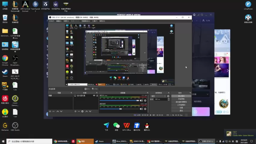
Task: Pop out the Scenes dock panel
Action: coord(71,93)
